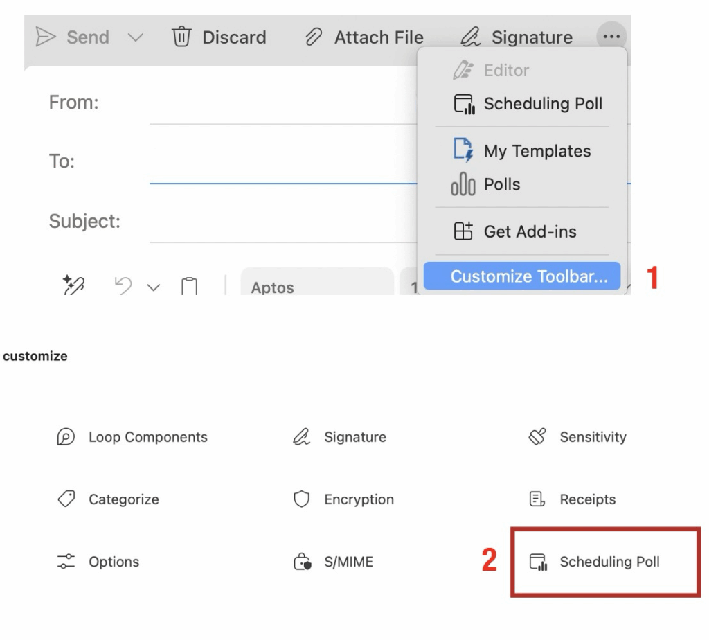Select the Sensitivity icon
Screen dimensions: 709x640
pos(537,437)
